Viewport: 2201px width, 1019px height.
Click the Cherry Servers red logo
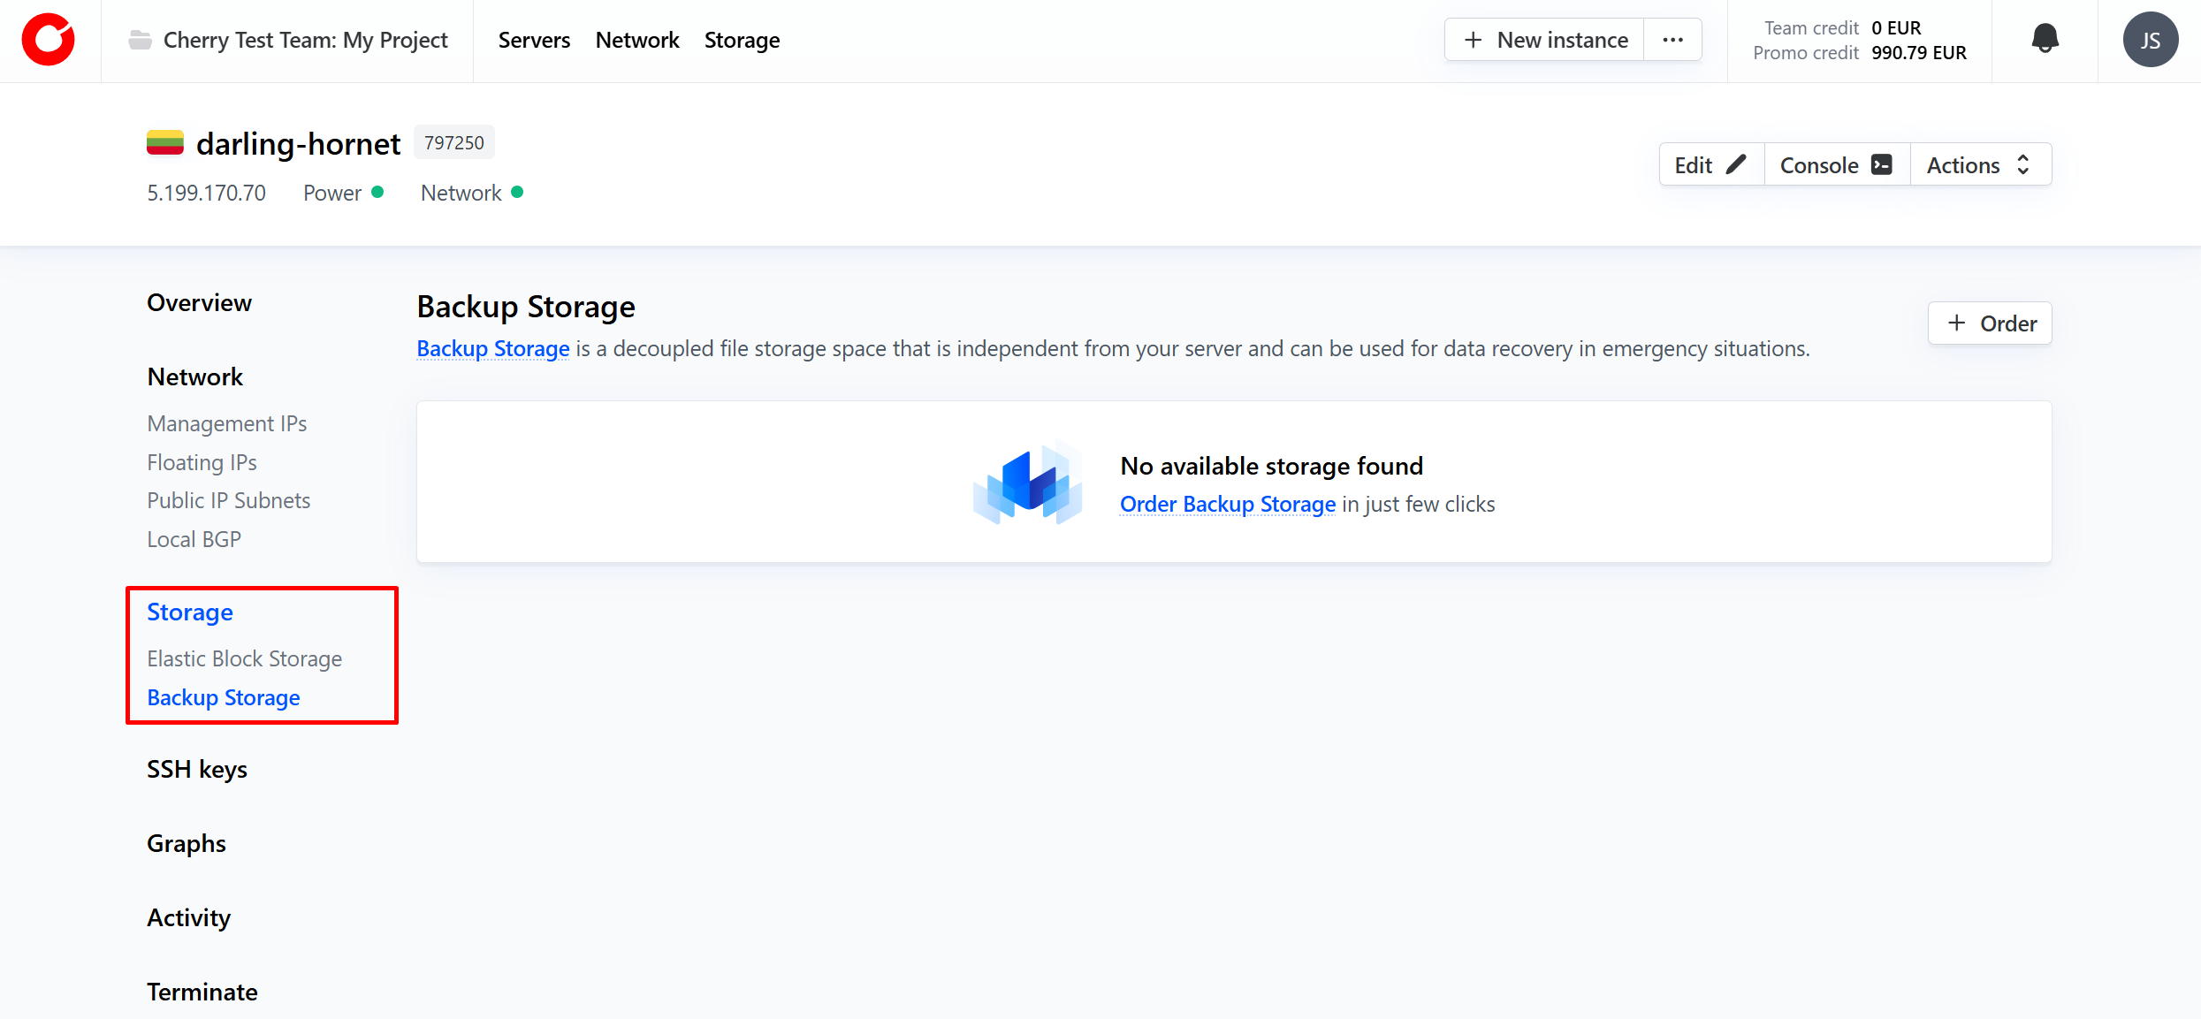(49, 40)
